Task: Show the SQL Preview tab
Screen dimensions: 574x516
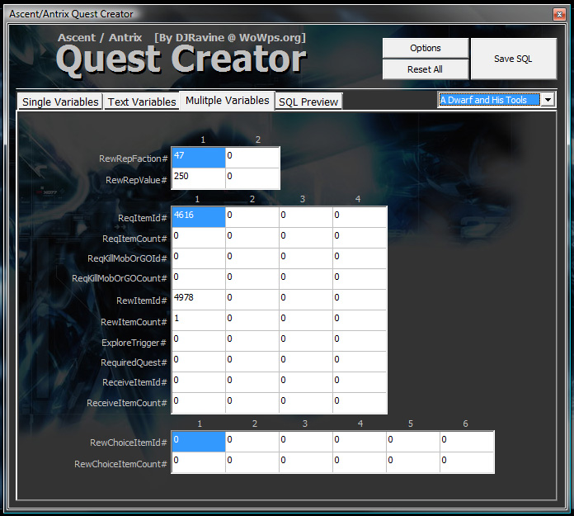Action: (308, 102)
